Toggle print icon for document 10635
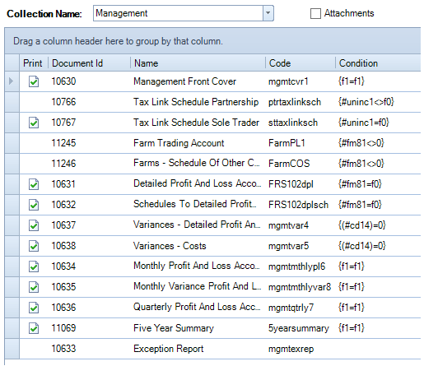424x366 pixels. point(34,287)
